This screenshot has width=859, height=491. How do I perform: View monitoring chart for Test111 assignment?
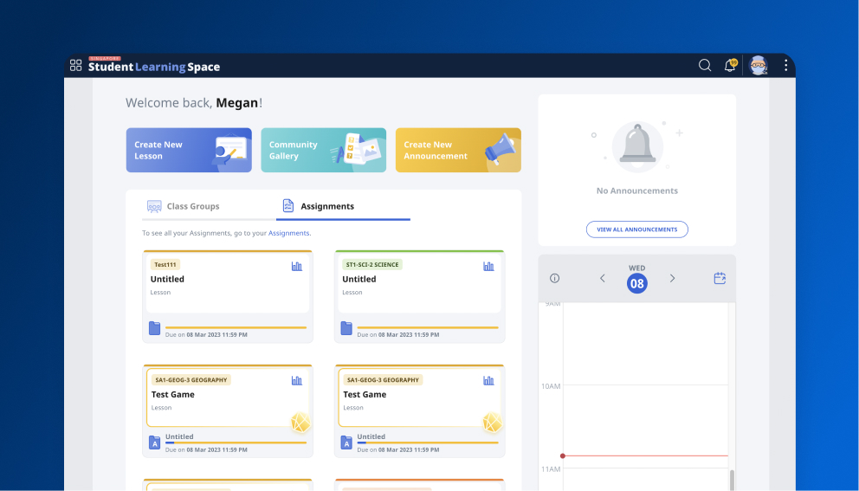(297, 267)
